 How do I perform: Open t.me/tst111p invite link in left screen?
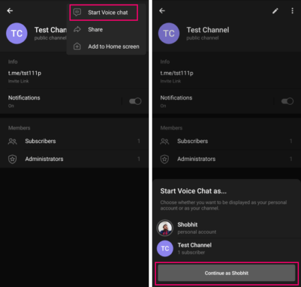tap(25, 73)
